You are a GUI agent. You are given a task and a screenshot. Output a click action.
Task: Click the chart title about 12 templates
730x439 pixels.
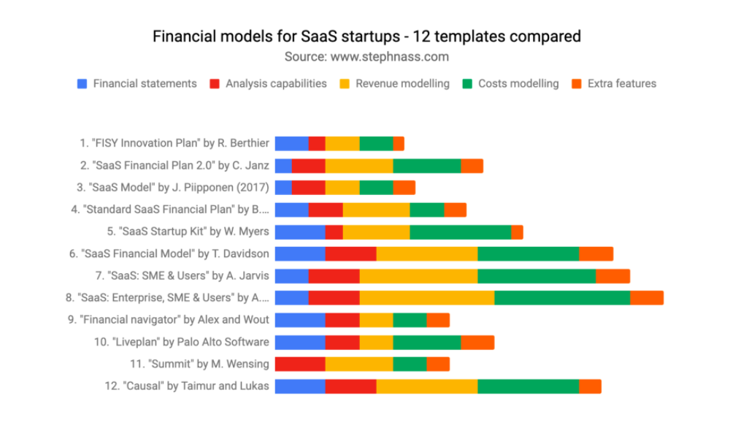(x=366, y=37)
